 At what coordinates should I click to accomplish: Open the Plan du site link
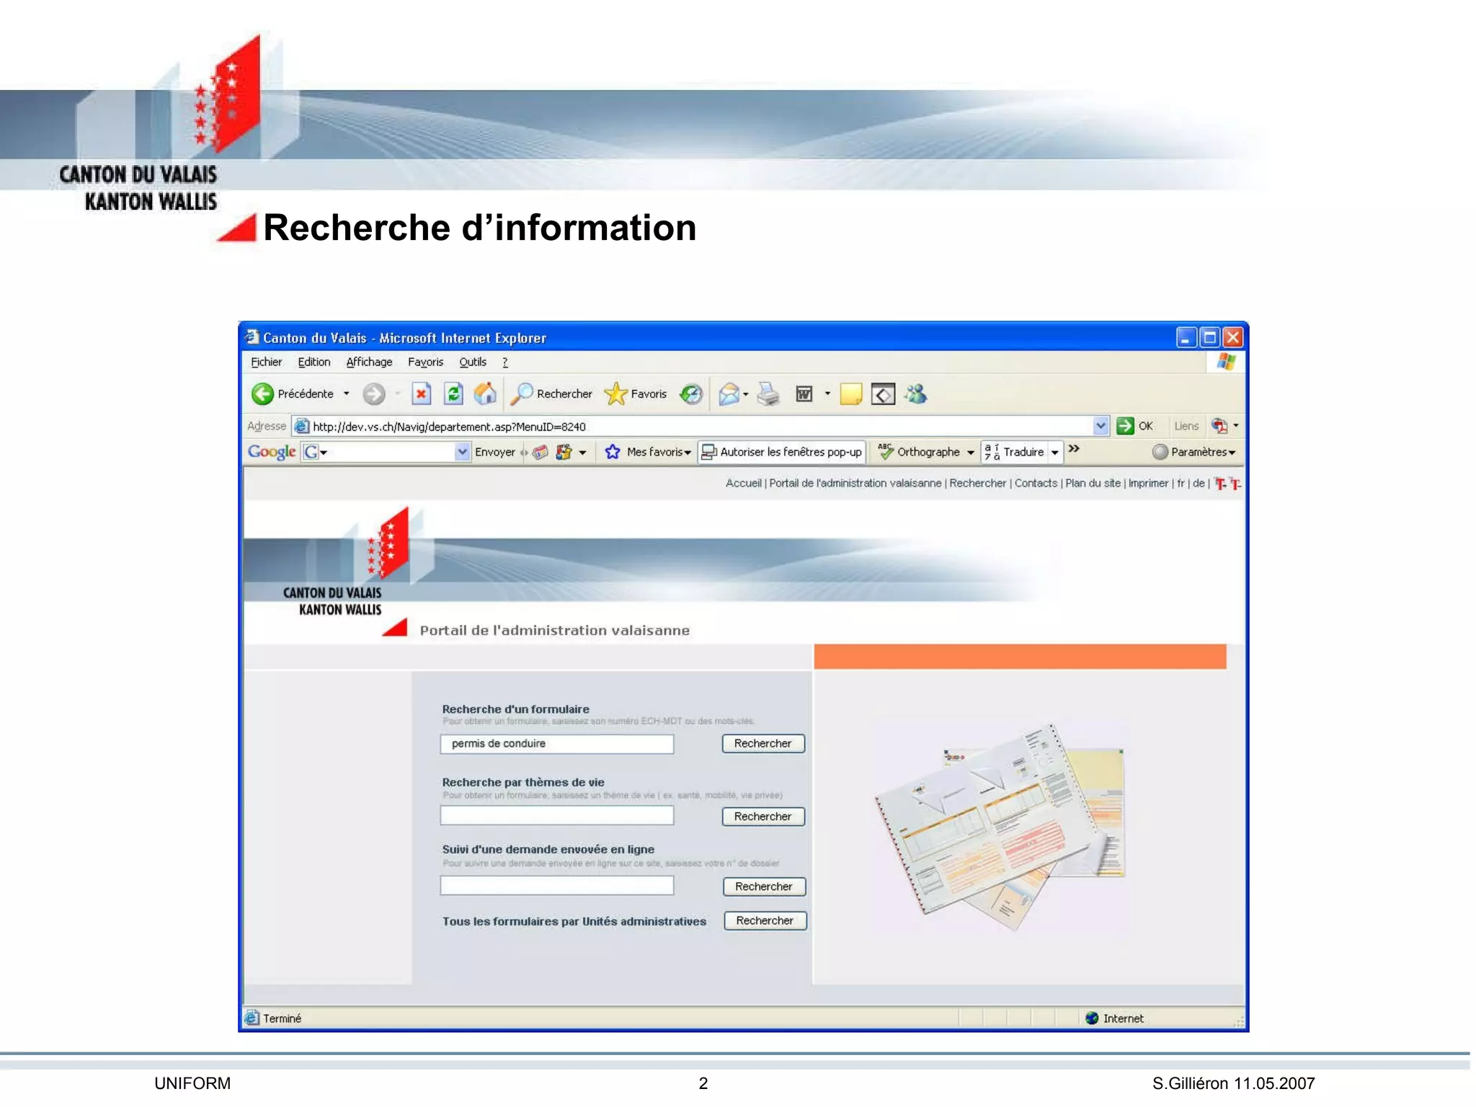click(1093, 484)
